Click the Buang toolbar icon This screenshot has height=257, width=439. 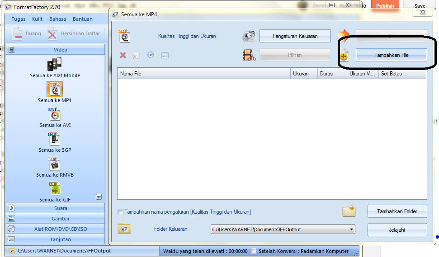(x=17, y=33)
